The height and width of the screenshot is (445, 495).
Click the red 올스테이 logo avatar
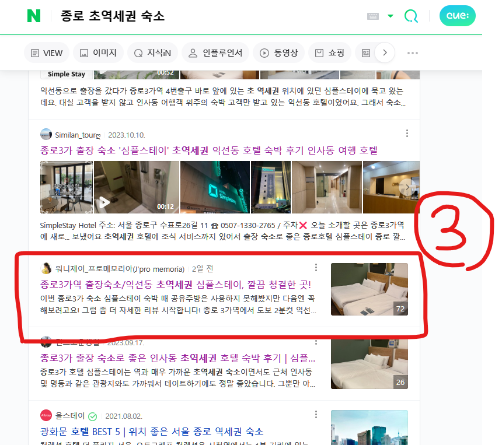[x=46, y=415]
